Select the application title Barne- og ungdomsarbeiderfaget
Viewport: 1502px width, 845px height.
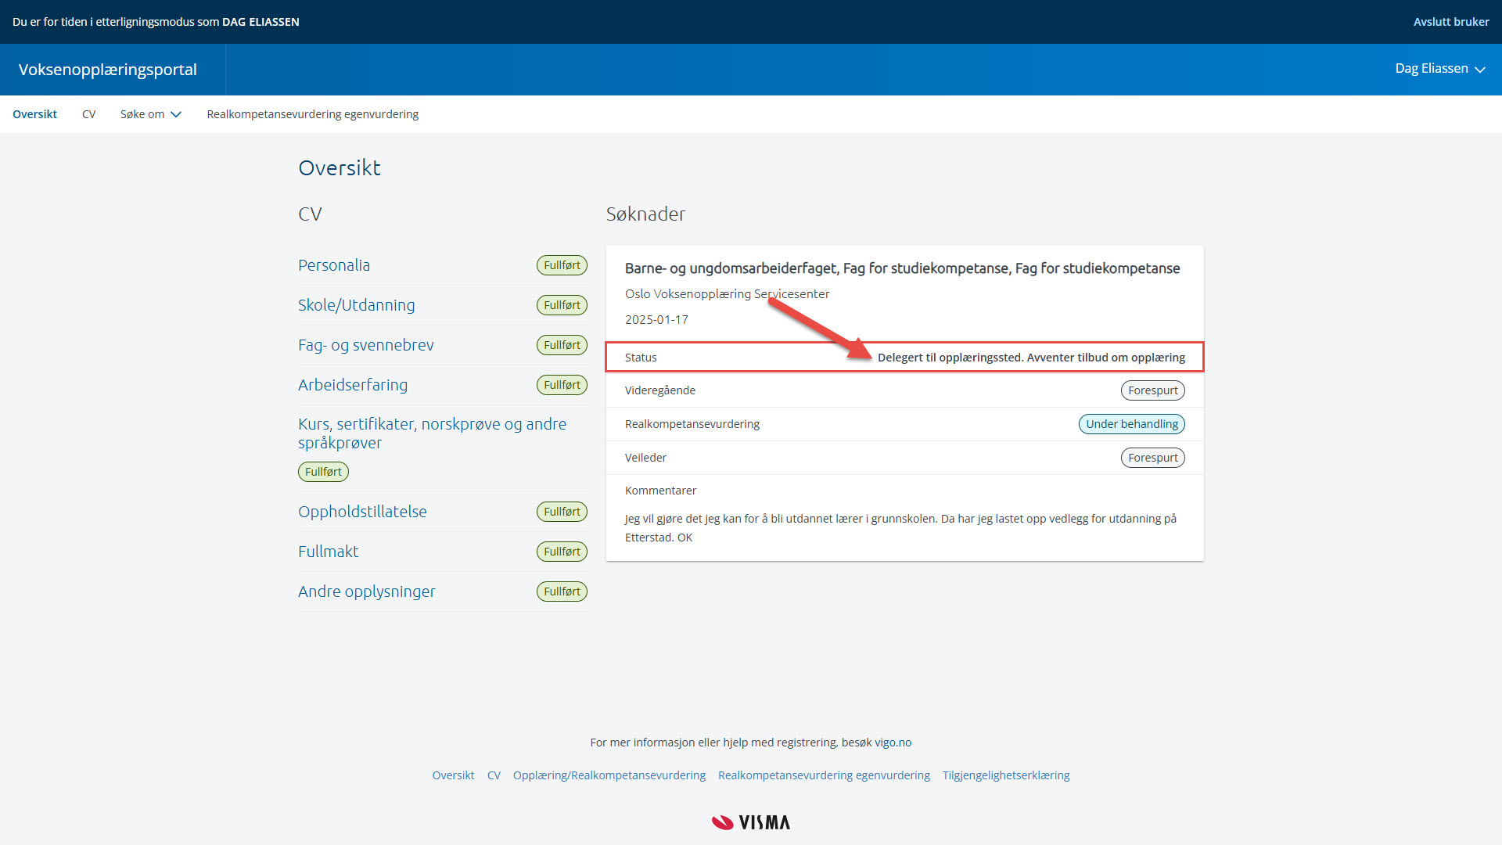tap(902, 268)
